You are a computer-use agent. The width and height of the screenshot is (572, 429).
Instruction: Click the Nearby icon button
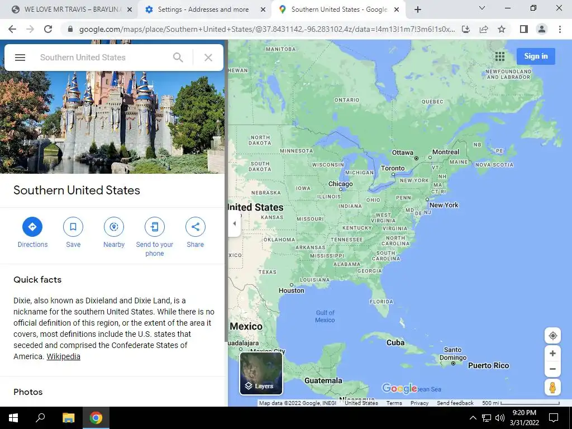tap(114, 227)
